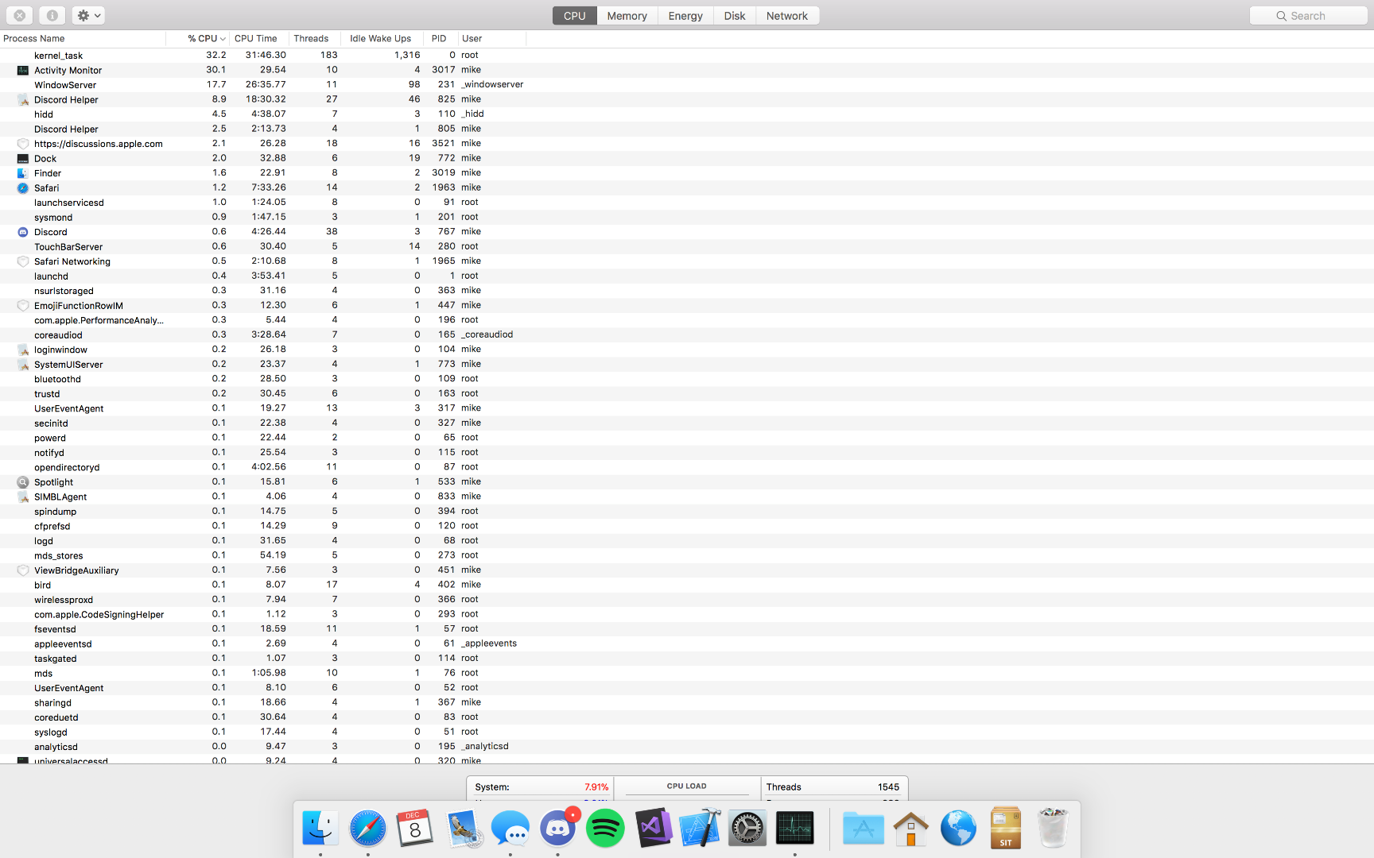Open the Applications folder in the Dock

click(x=864, y=829)
